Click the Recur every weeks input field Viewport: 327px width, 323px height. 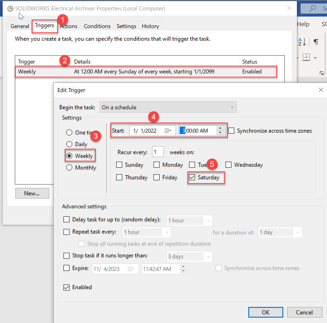click(158, 152)
